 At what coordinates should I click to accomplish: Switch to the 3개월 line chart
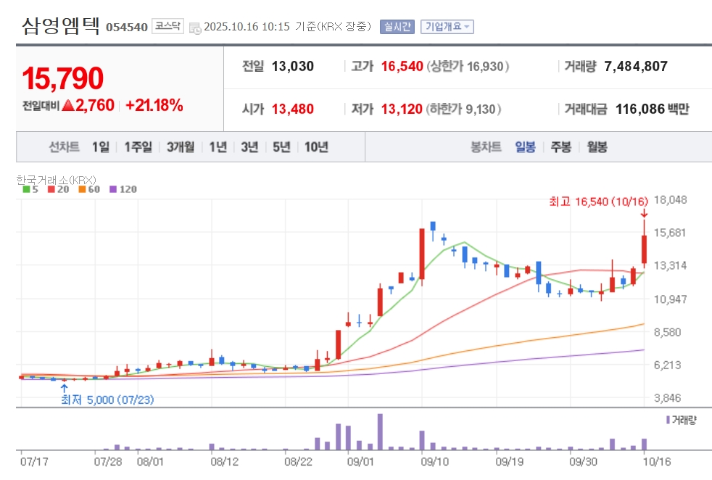[x=181, y=147]
